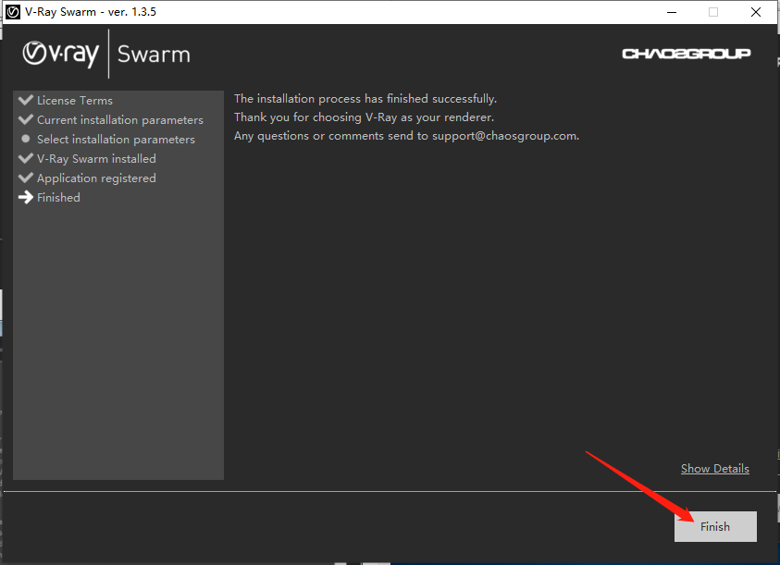Click the window title V-Ray Swarm ver. 1.3.5
Screen dimensions: 780x565
click(91, 12)
